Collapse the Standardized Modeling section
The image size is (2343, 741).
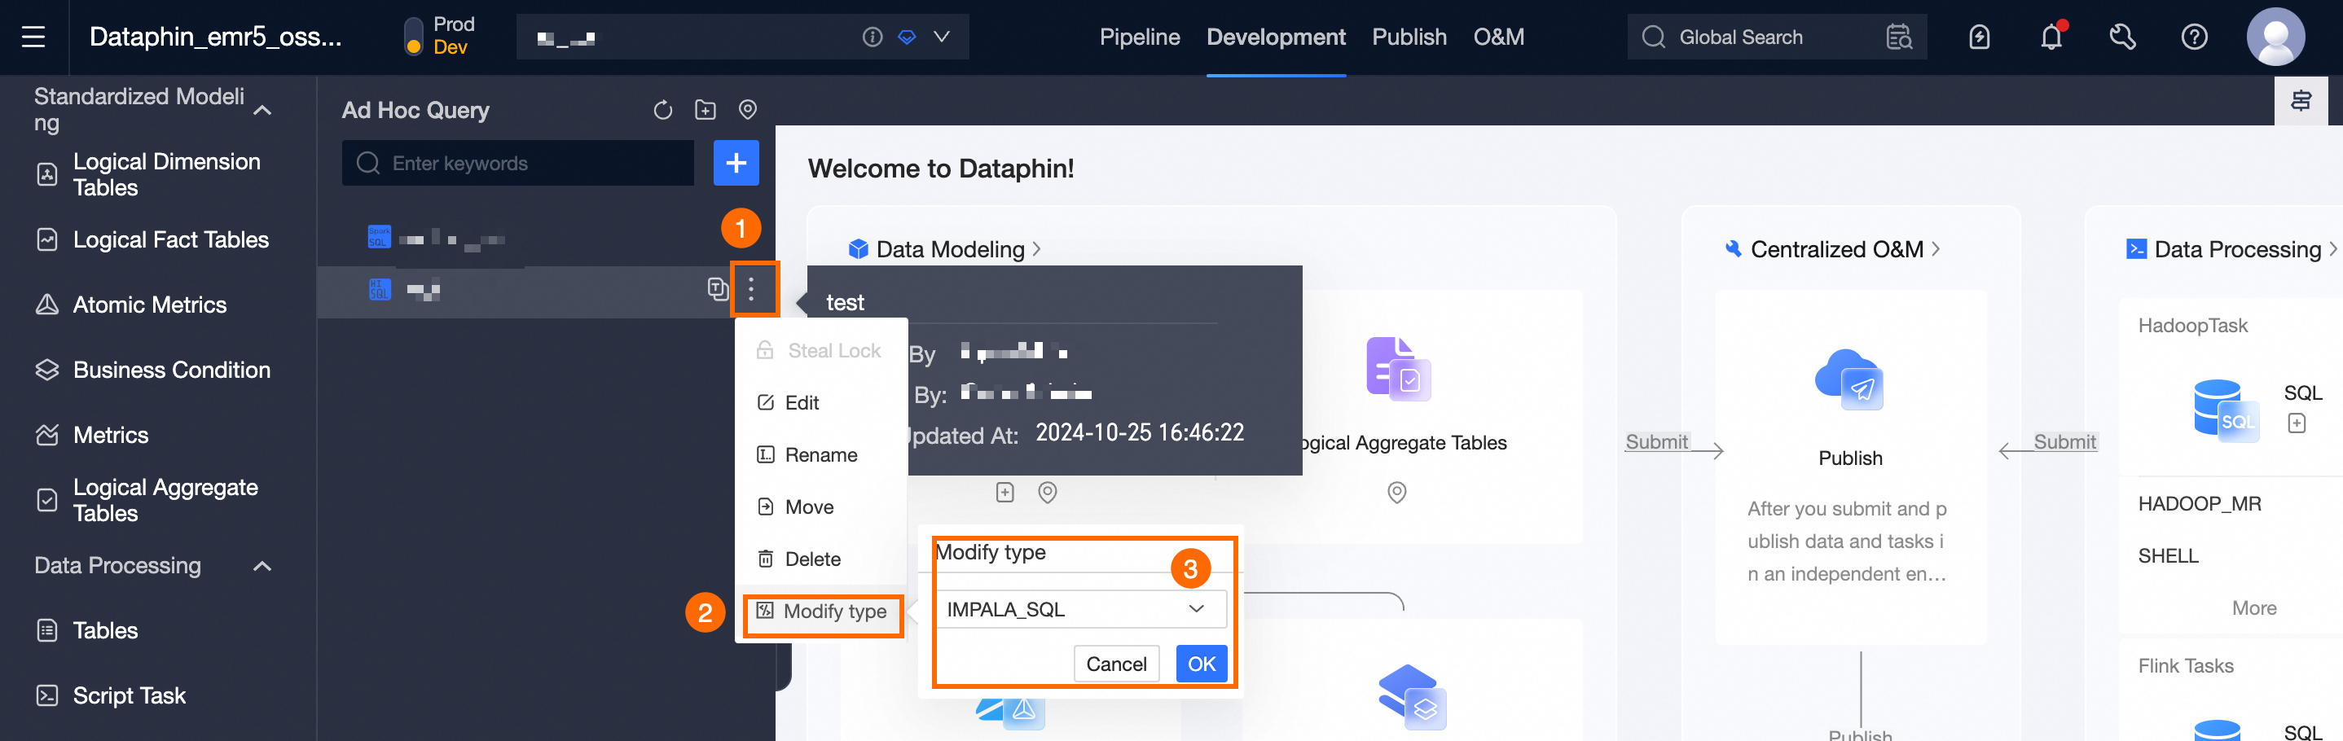click(262, 110)
